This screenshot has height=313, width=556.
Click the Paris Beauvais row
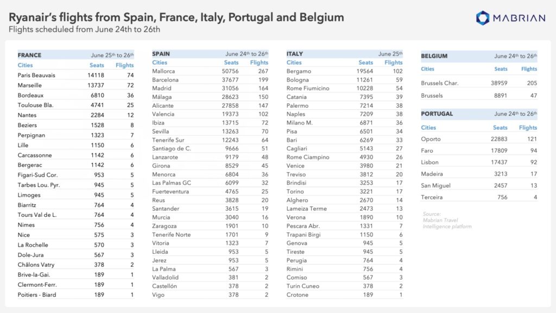[76, 75]
